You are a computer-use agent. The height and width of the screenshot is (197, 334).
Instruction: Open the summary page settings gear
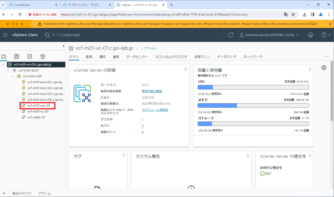(x=324, y=68)
